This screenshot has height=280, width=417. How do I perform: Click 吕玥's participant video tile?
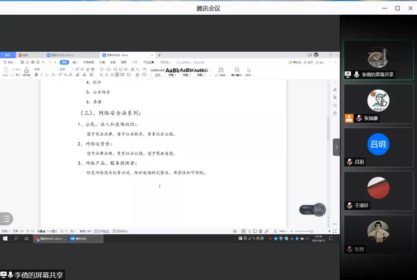tap(378, 147)
